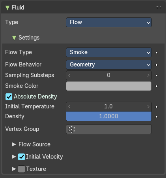
Task: Click the Flow Source label text
Action: pyautogui.click(x=34, y=144)
